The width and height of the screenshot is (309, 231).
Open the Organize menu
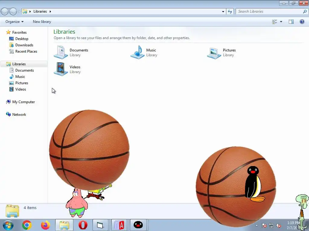tap(14, 22)
